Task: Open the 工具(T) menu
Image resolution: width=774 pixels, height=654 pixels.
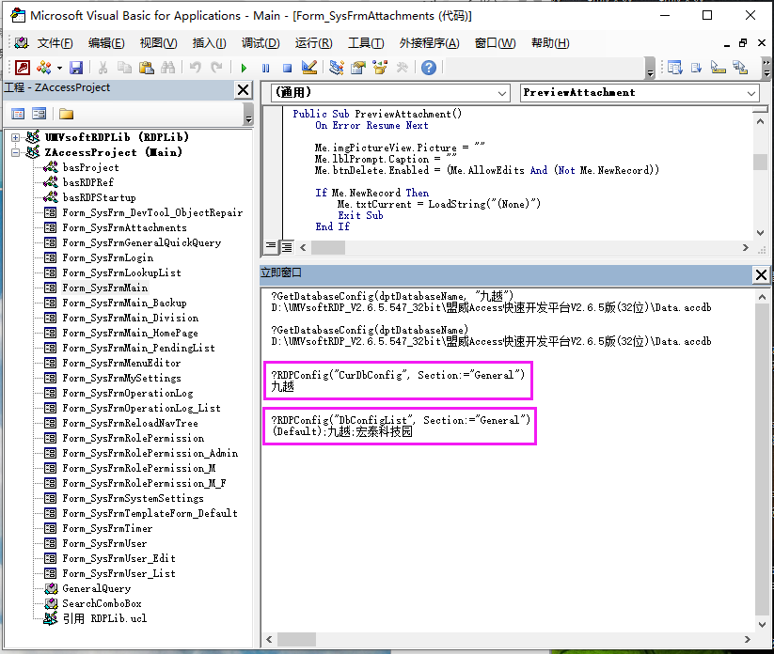Action: click(366, 43)
